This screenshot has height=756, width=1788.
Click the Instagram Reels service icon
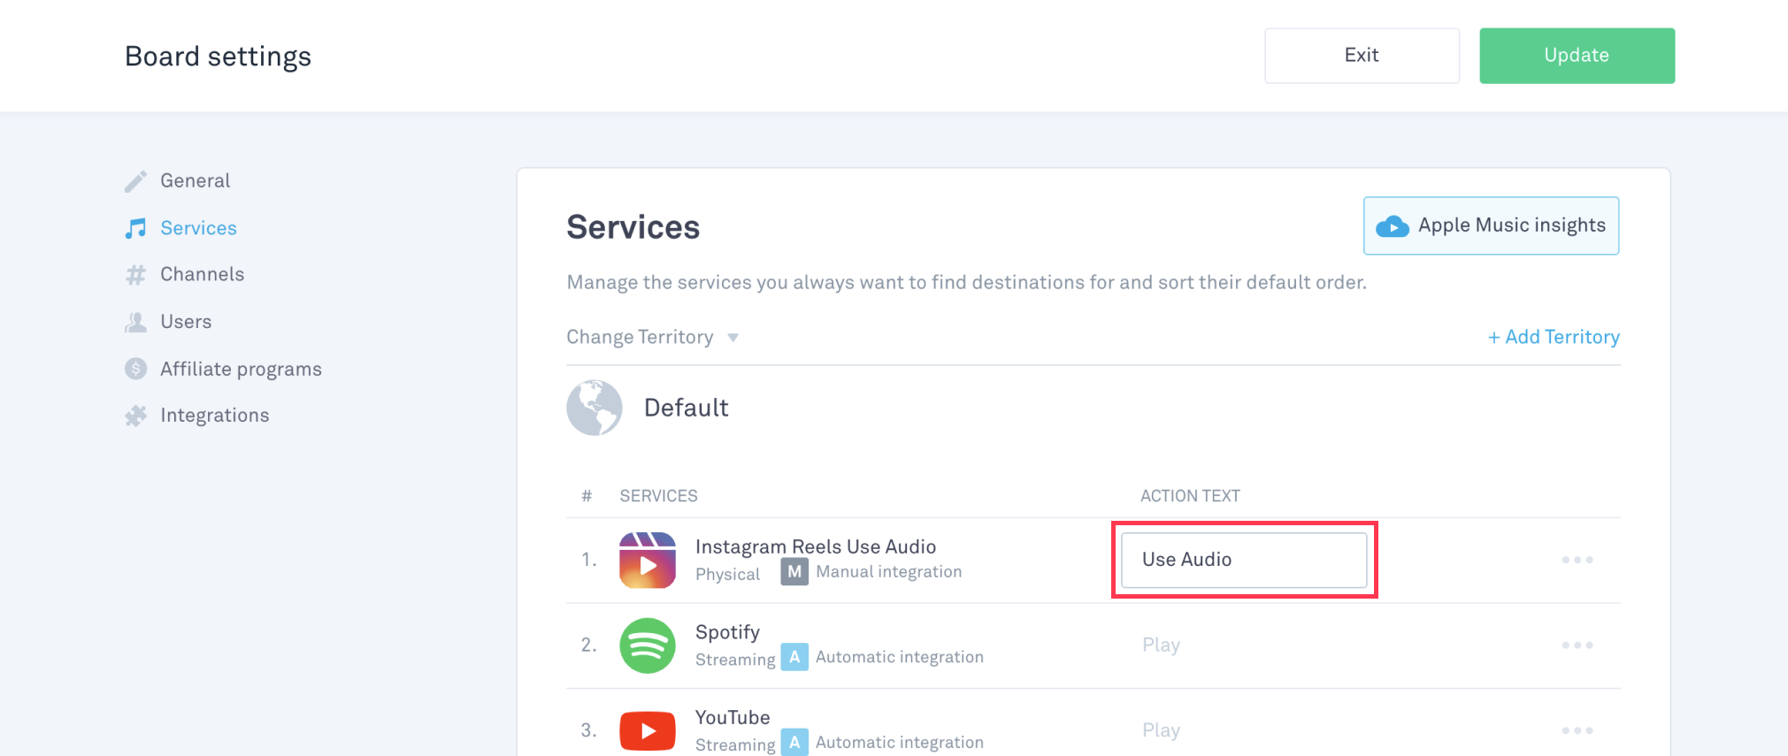[x=647, y=561]
